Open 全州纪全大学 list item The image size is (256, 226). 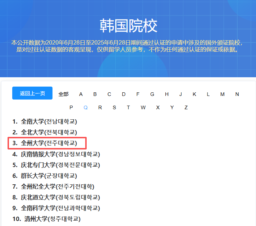(x=58, y=186)
